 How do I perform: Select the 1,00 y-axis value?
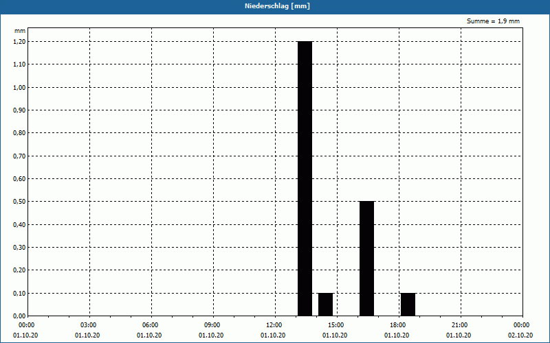pyautogui.click(x=19, y=88)
